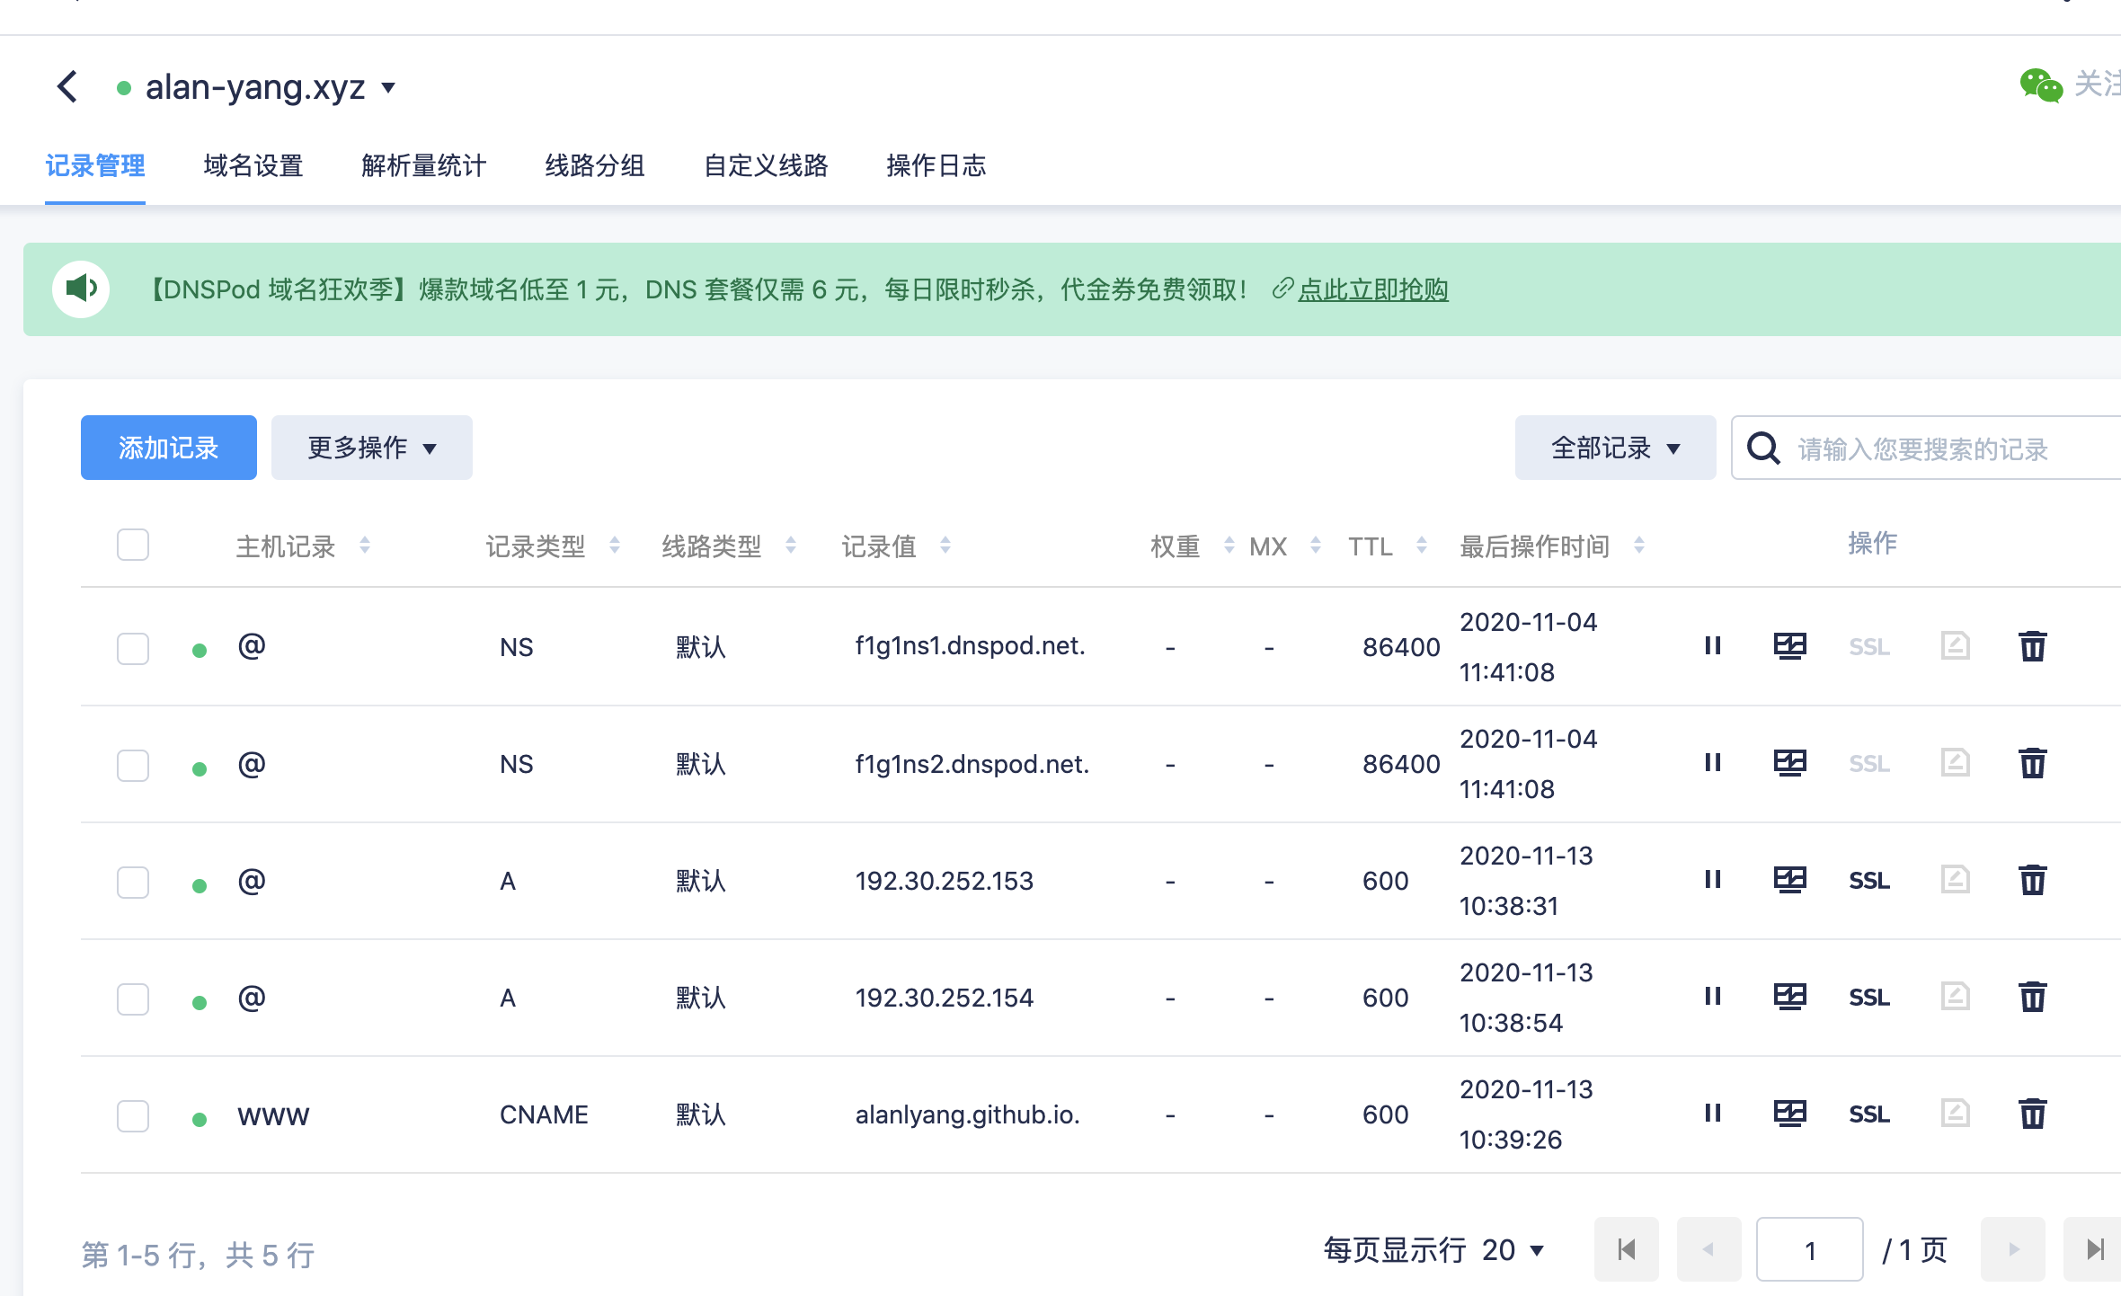Viewport: 2121px width, 1296px height.
Task: Open the 操作日志 tab
Action: click(x=936, y=166)
